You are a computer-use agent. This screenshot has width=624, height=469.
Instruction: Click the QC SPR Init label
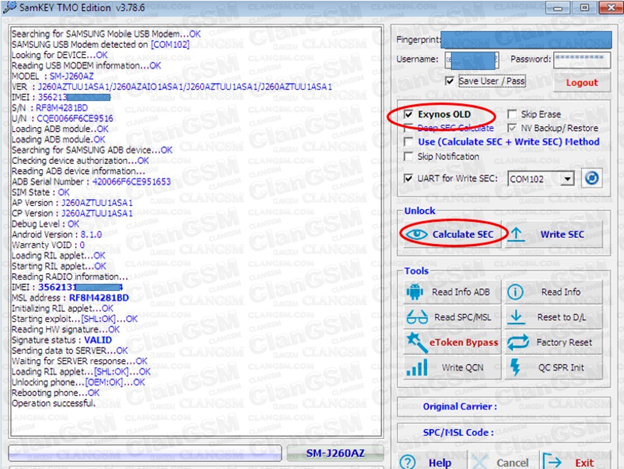click(561, 367)
